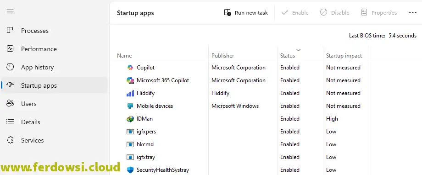Click the Disable button label
The width and height of the screenshot is (422, 175).
340,13
